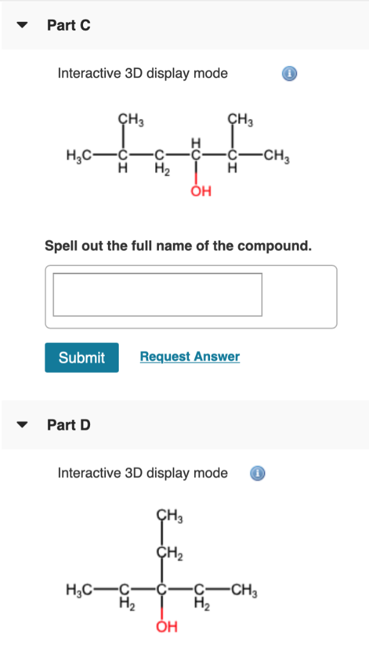This screenshot has height=655, width=369.
Task: Click inside the compound name answer field
Action: point(157,294)
